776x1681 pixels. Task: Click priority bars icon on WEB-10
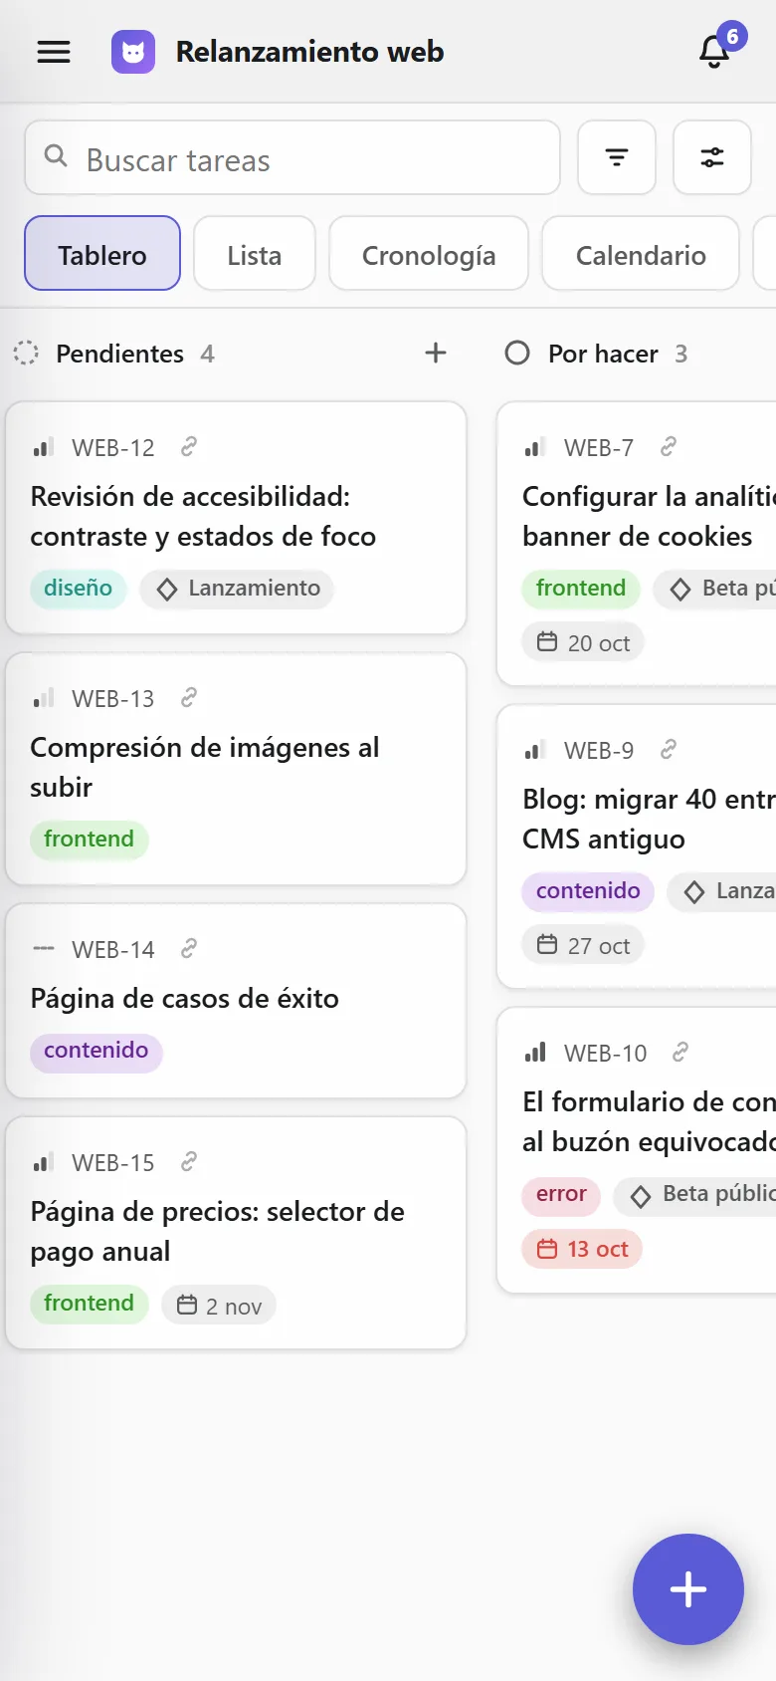click(x=535, y=1053)
